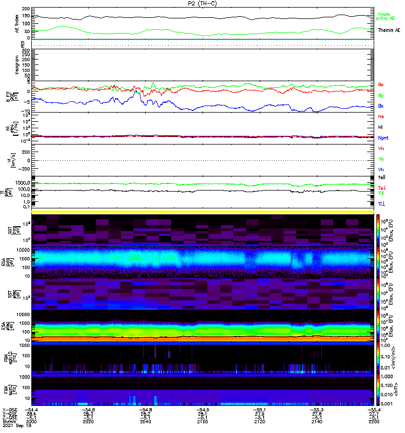The height and width of the screenshot is (433, 405).
Task: Click the "Vi [km/s]" y-axis label
Action: click(x=11, y=160)
